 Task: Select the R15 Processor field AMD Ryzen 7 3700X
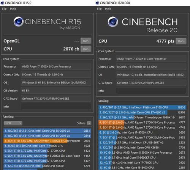[56, 66]
